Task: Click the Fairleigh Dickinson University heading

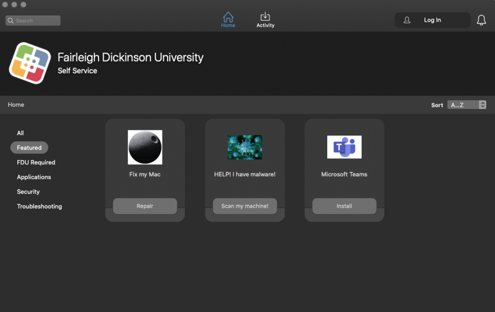Action: (131, 57)
